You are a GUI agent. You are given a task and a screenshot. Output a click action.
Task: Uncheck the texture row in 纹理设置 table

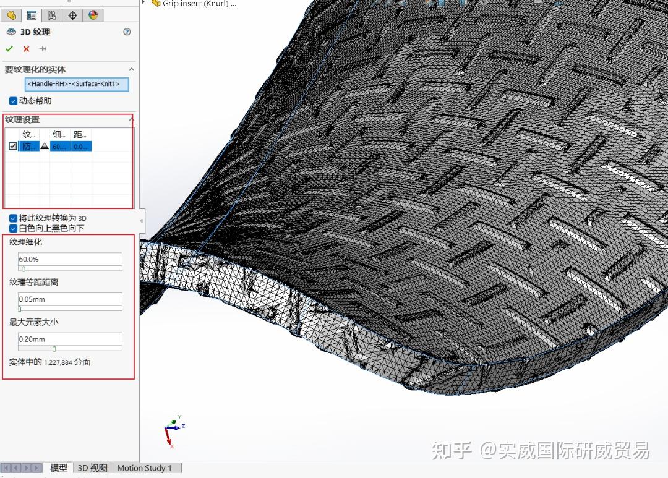coord(13,145)
